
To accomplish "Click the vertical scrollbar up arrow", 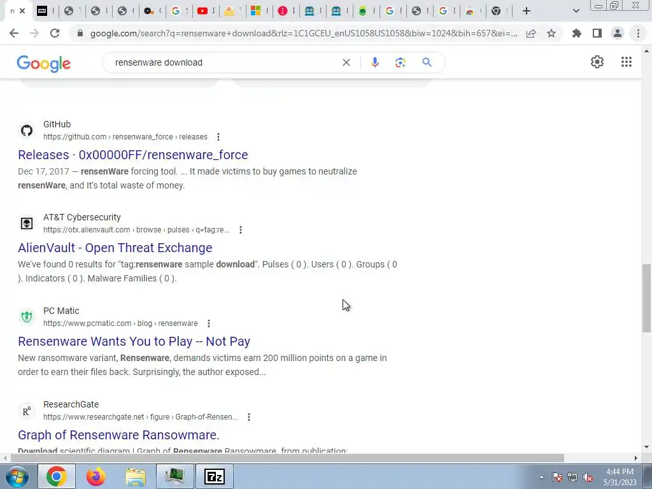I will coord(646,51).
